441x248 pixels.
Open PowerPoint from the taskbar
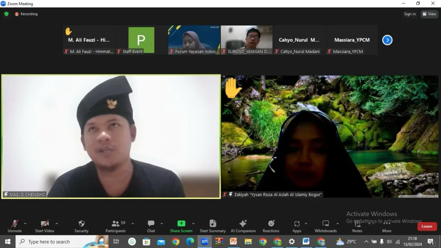[233, 242]
